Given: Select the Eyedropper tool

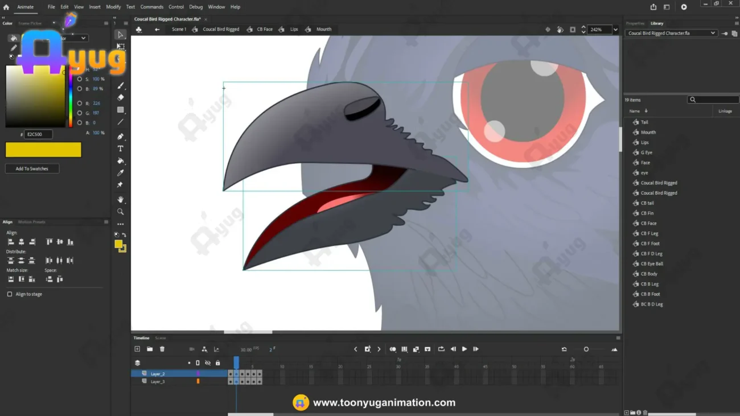Looking at the screenshot, I should pyautogui.click(x=121, y=173).
